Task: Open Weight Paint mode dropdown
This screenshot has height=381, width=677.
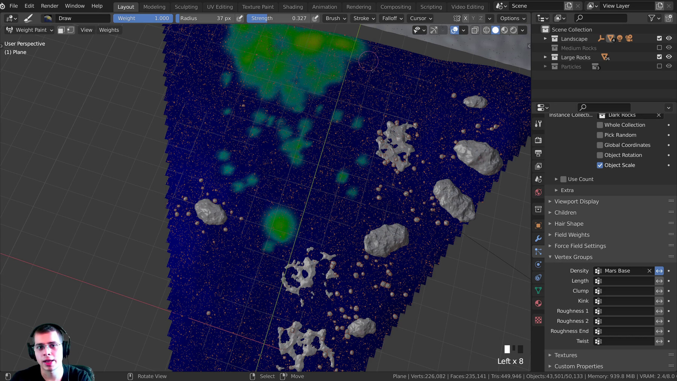Action: [29, 30]
